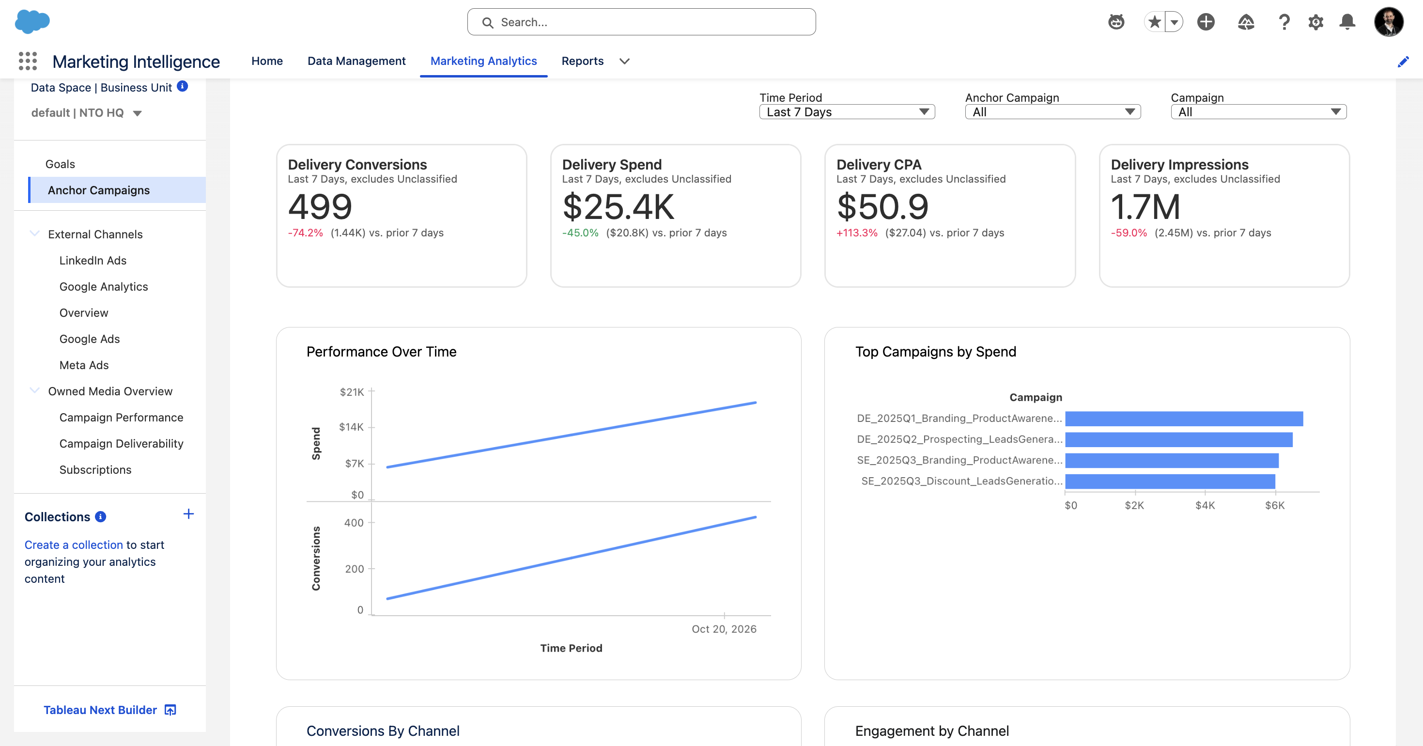The image size is (1423, 746).
Task: Click the Conversions trend line
Action: point(571,558)
